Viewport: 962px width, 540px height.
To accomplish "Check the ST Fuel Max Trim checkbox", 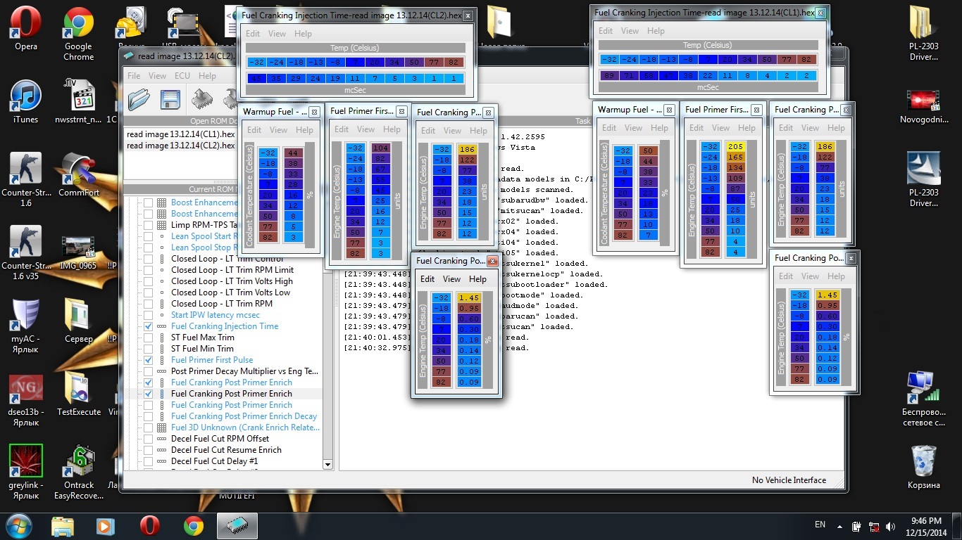I will [149, 337].
